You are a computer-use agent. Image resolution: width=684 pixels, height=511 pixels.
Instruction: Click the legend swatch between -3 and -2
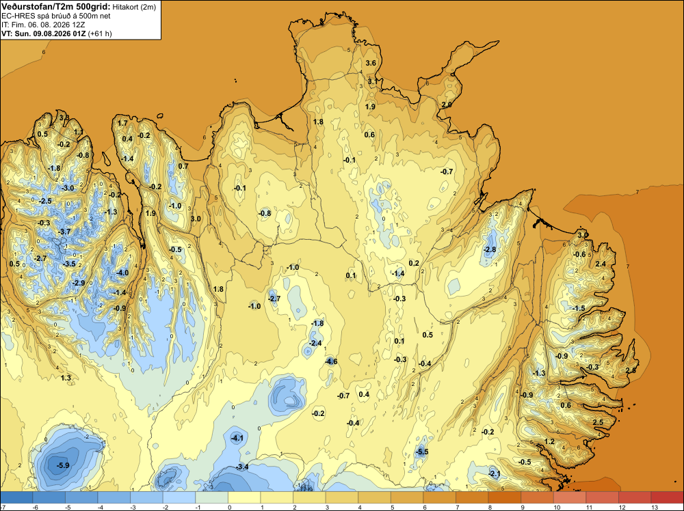click(x=146, y=497)
